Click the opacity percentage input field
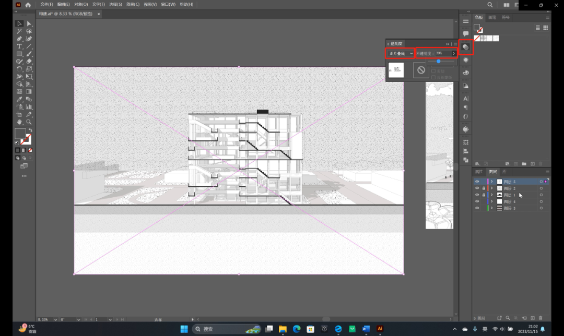564x336 pixels. [443, 53]
